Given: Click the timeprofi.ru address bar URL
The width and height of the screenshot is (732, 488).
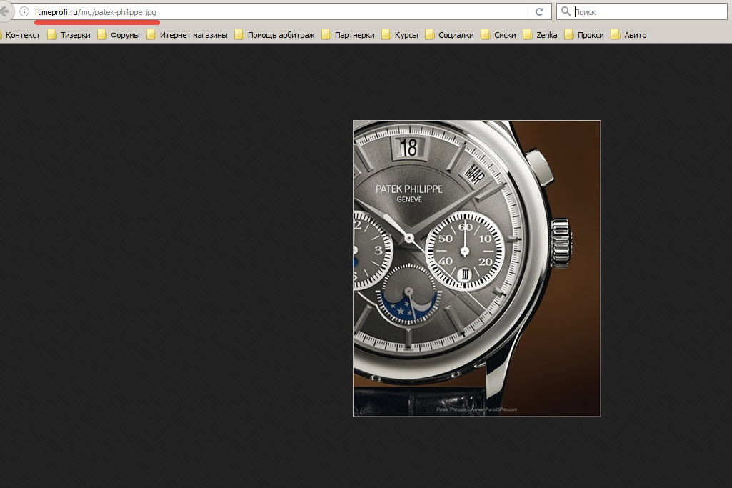Looking at the screenshot, I should click(96, 12).
